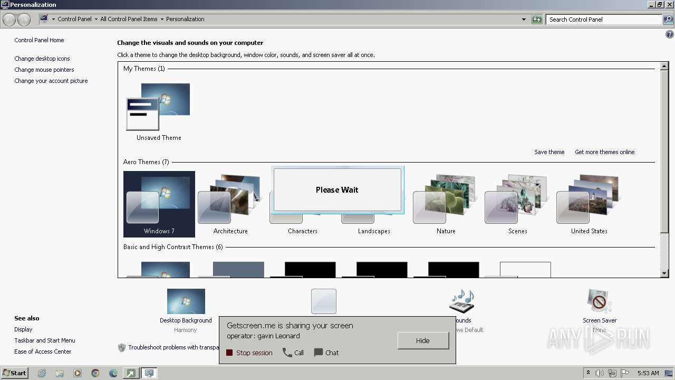Open the Window Color glass icon
This screenshot has width=675, height=380.
tap(323, 301)
